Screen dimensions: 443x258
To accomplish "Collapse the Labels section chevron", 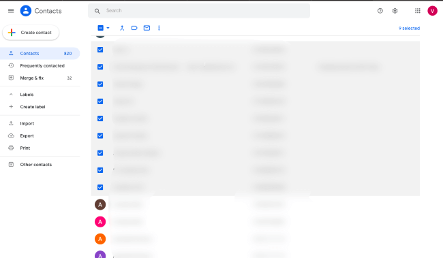I will coord(11,94).
